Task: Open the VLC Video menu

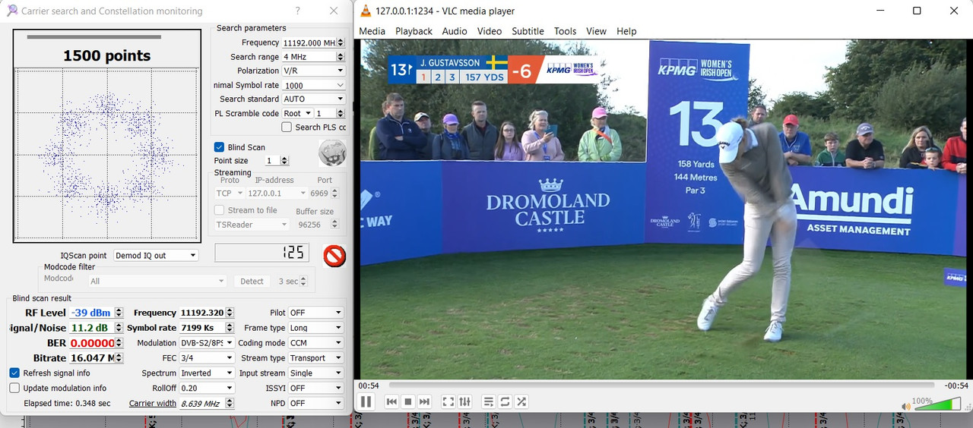Action: coord(490,31)
